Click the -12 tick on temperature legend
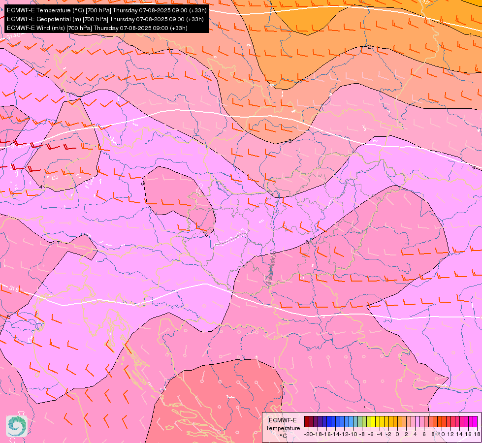 [344, 434]
